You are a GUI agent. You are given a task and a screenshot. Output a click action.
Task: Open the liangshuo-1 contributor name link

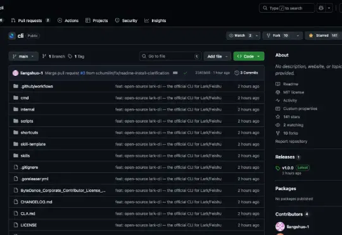click(298, 227)
